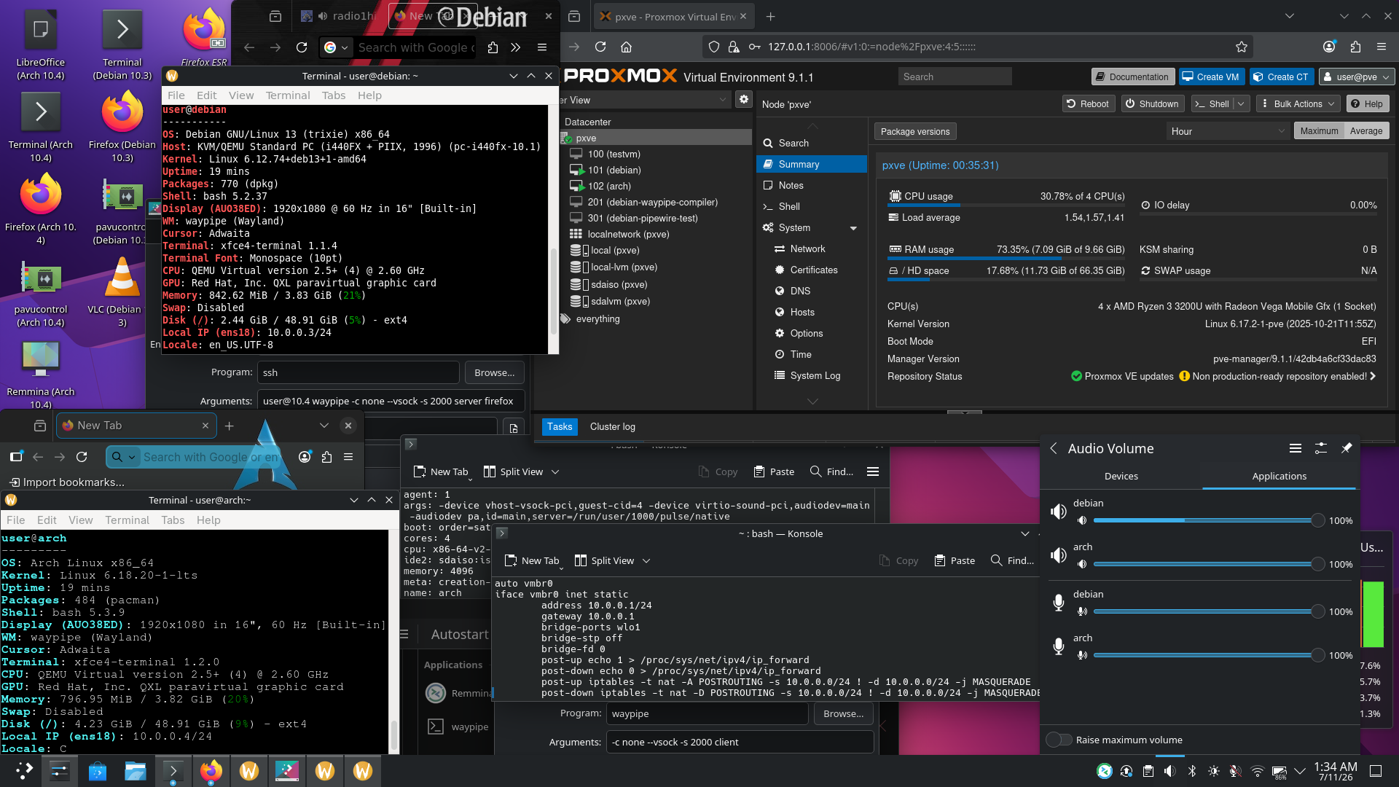Select the pavucontrol (Arch 10.4) desktop icon

[x=41, y=293]
